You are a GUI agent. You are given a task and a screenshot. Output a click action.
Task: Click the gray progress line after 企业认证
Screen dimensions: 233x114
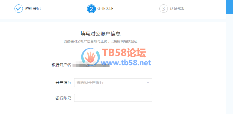pos(136,8)
